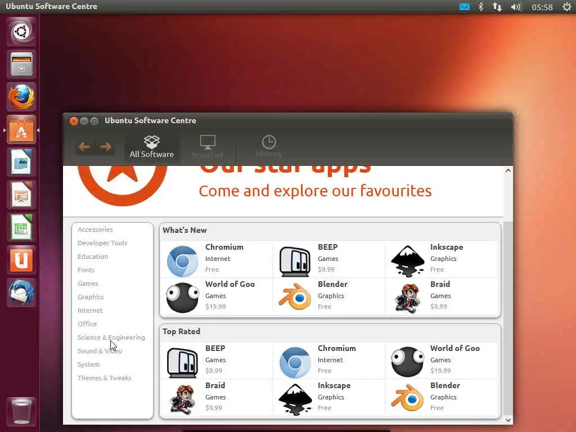
Task: Click the mail envelope indicator in top panel
Action: pyautogui.click(x=464, y=7)
